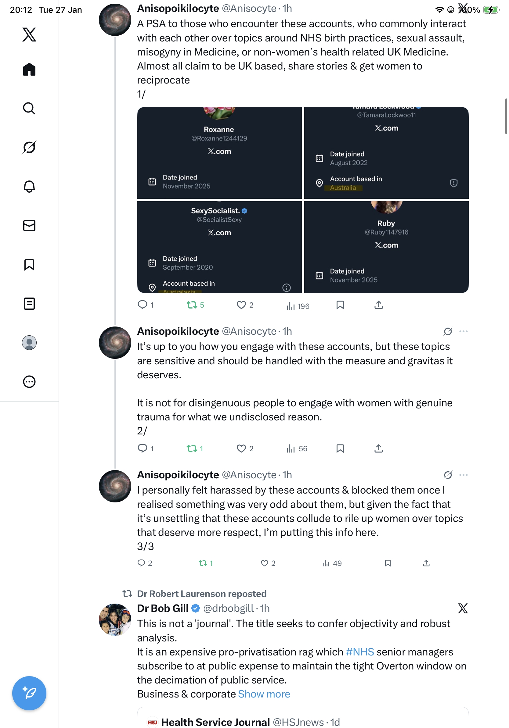Open Search from the sidebar
509x728 pixels.
29,109
